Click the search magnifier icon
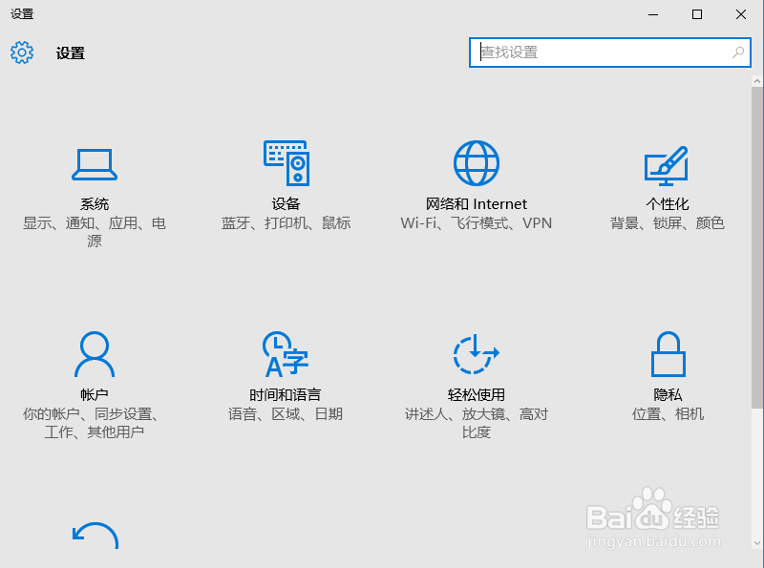 pyautogui.click(x=738, y=53)
